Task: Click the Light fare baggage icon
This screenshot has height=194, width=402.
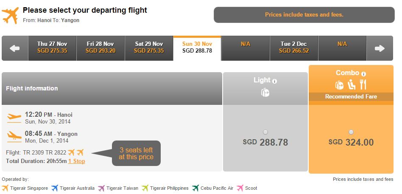Action: coord(265,92)
